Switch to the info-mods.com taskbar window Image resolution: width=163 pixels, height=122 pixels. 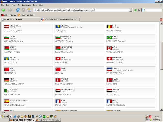click(48, 120)
